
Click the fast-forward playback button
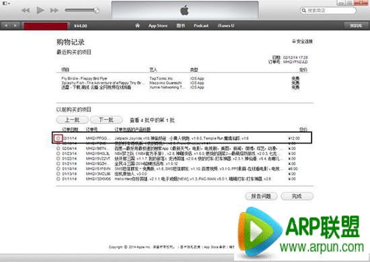[54, 10]
